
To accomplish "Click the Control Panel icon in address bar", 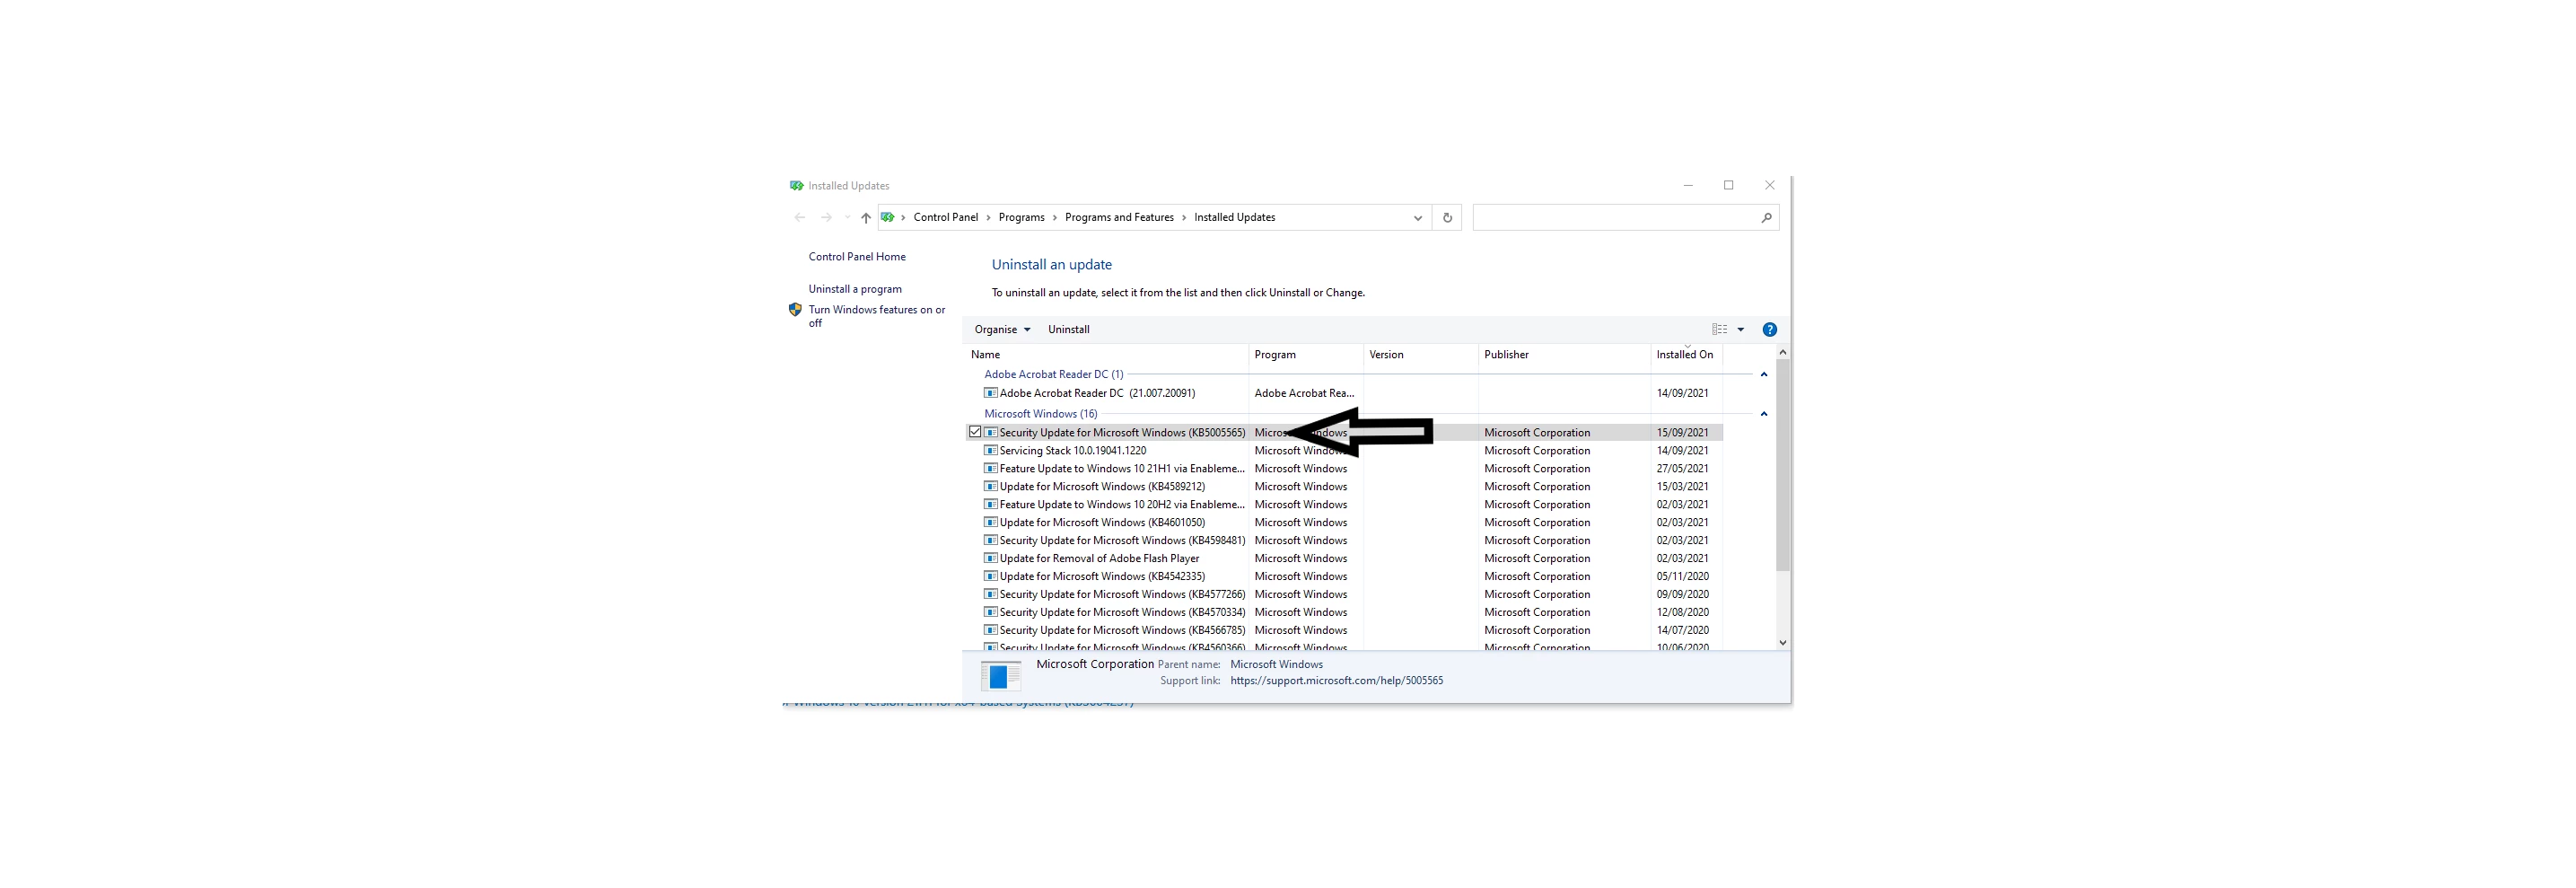I will pyautogui.click(x=887, y=217).
